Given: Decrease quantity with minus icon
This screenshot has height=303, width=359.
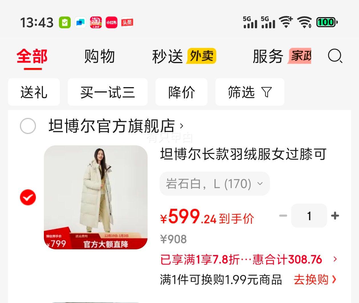Looking at the screenshot, I should (283, 216).
